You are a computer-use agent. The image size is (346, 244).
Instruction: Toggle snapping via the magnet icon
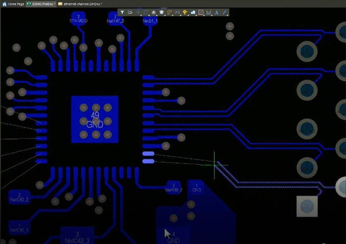point(130,12)
